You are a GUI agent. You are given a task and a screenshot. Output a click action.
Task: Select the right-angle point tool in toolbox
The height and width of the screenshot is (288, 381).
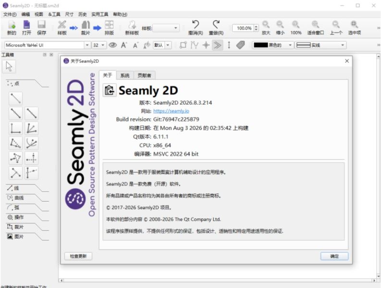[x=15, y=128]
